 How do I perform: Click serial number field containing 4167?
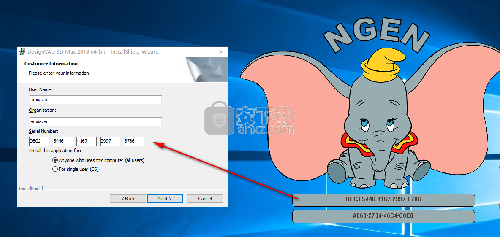[x=87, y=142]
